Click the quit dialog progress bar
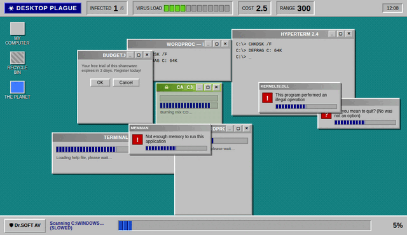The image size is (407, 235). point(365,122)
